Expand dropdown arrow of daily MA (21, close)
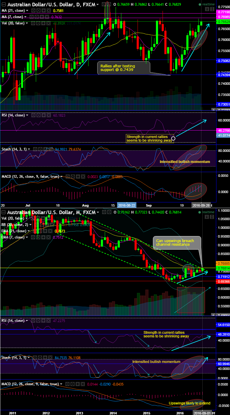 27,11
